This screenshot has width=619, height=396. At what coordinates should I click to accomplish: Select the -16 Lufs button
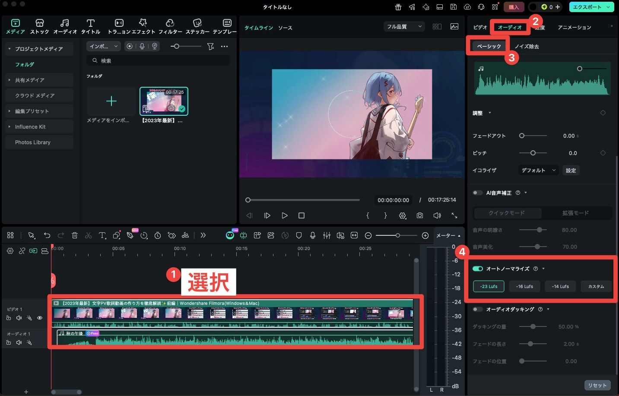coord(524,286)
